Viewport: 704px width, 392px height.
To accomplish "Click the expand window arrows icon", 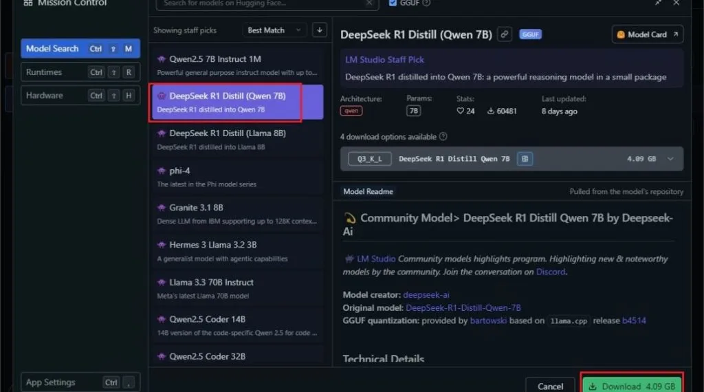I will [x=658, y=3].
